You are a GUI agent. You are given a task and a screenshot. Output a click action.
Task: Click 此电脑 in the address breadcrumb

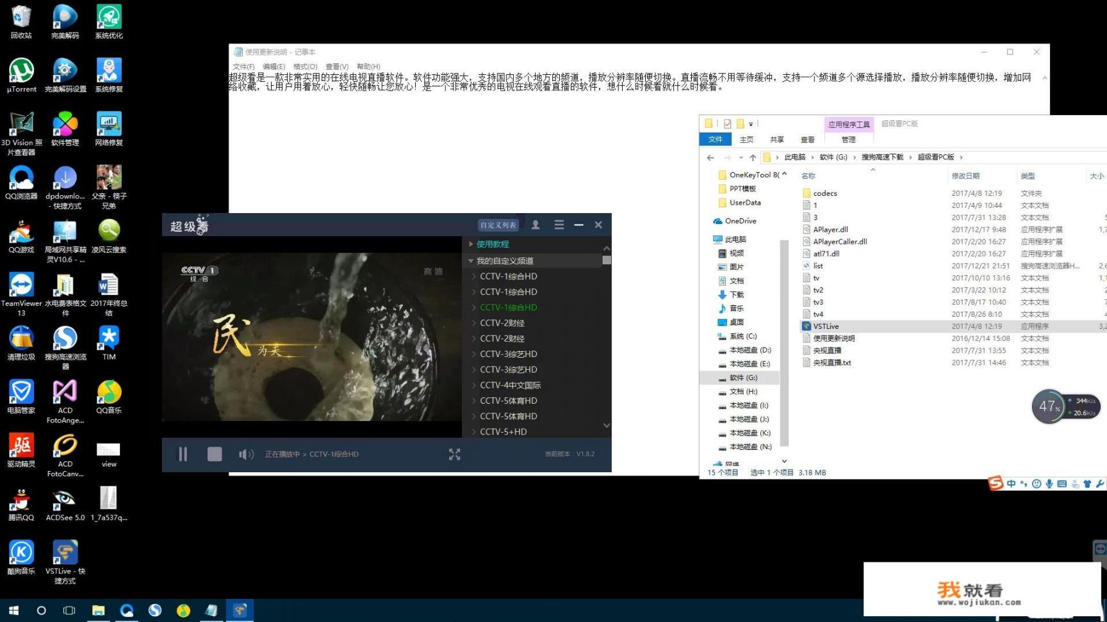pyautogui.click(x=795, y=157)
